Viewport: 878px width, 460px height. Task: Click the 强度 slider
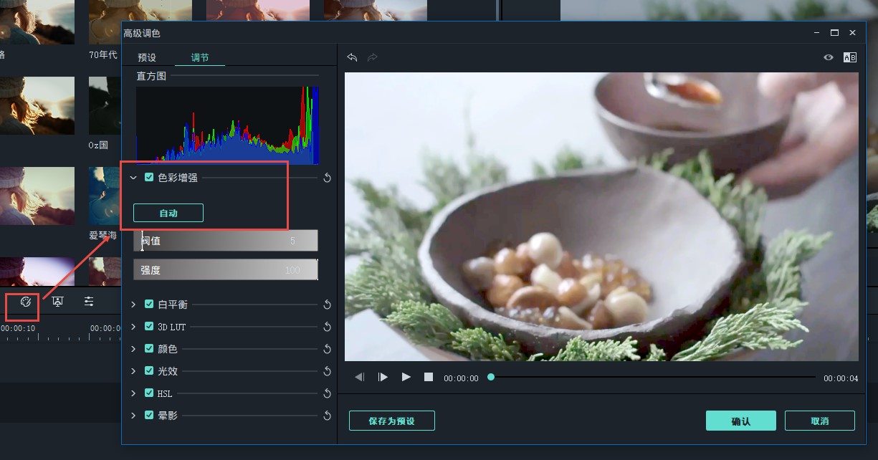[x=225, y=270]
